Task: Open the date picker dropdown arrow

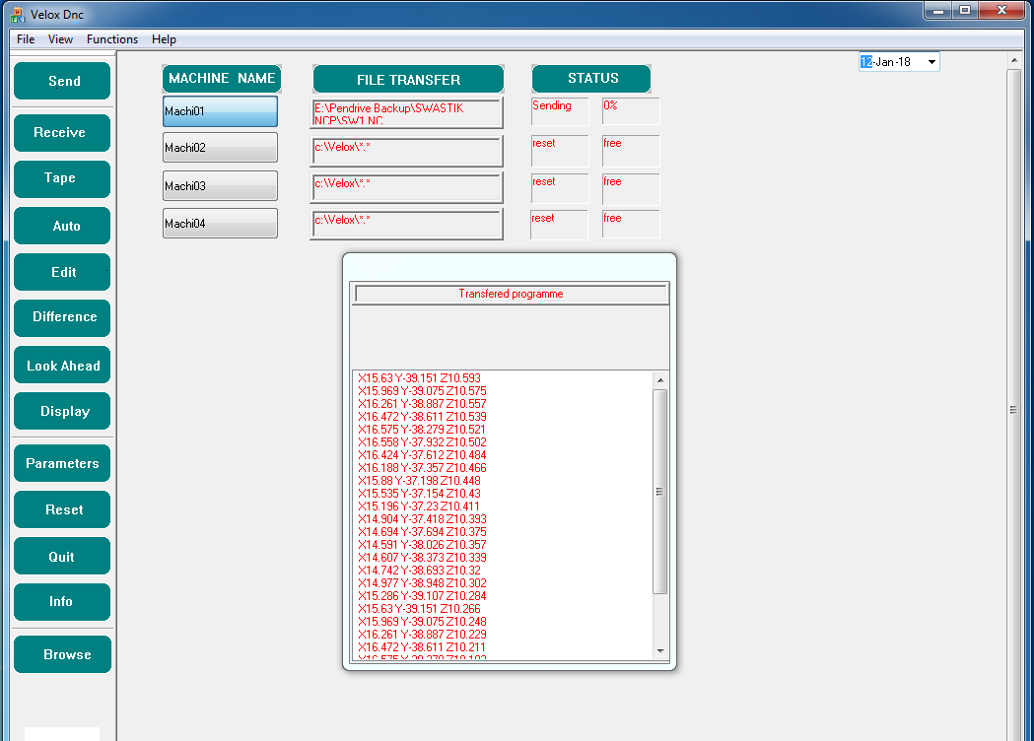Action: pos(931,62)
